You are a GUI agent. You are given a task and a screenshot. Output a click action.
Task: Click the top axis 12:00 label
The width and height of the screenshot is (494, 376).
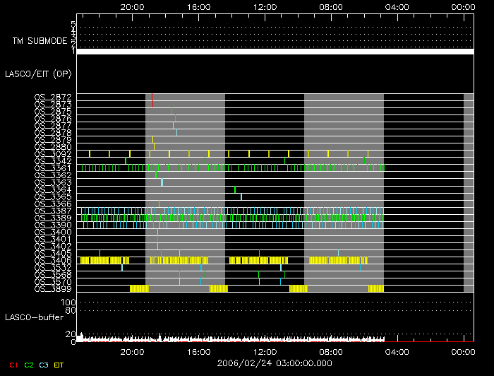click(265, 7)
